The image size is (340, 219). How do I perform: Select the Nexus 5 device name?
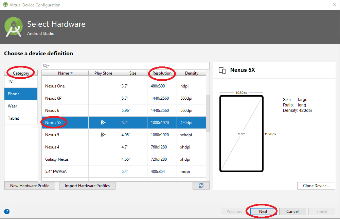[x=52, y=135]
